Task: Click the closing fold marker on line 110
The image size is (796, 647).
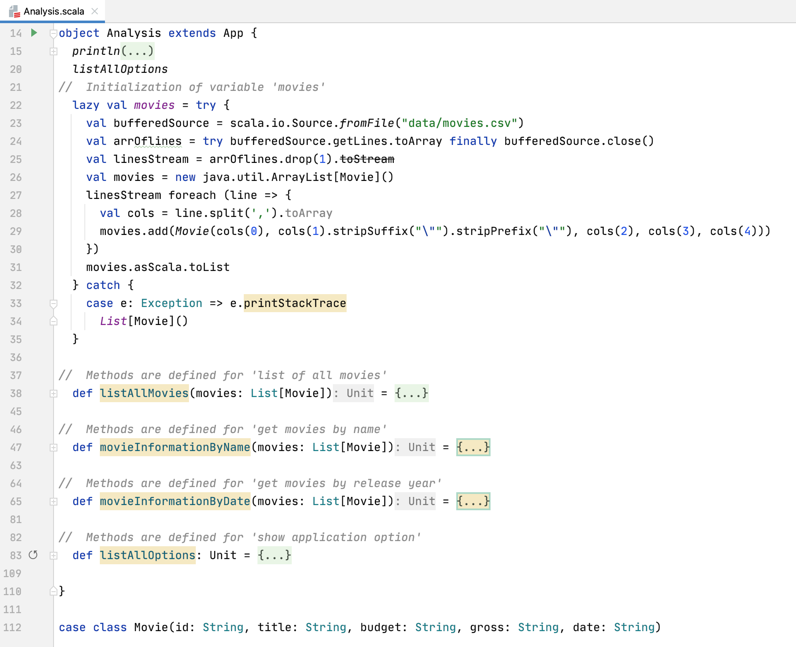Action: coord(54,591)
